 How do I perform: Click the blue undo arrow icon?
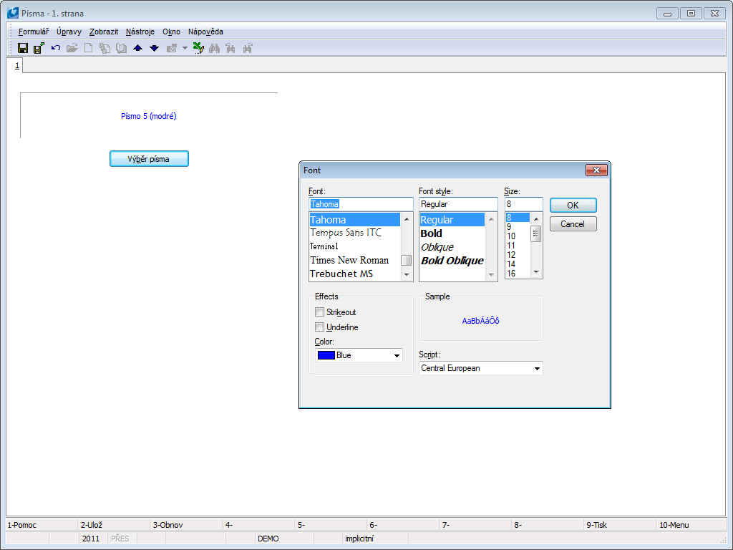56,48
